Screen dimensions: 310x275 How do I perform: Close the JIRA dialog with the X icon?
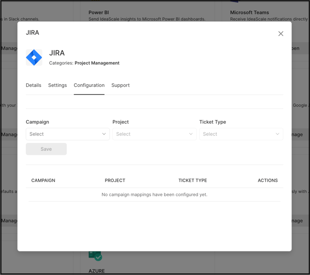[x=280, y=34]
